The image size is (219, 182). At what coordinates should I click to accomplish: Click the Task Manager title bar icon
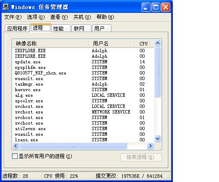tap(6, 7)
